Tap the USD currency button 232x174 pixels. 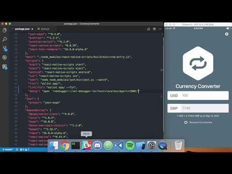tap(174, 96)
